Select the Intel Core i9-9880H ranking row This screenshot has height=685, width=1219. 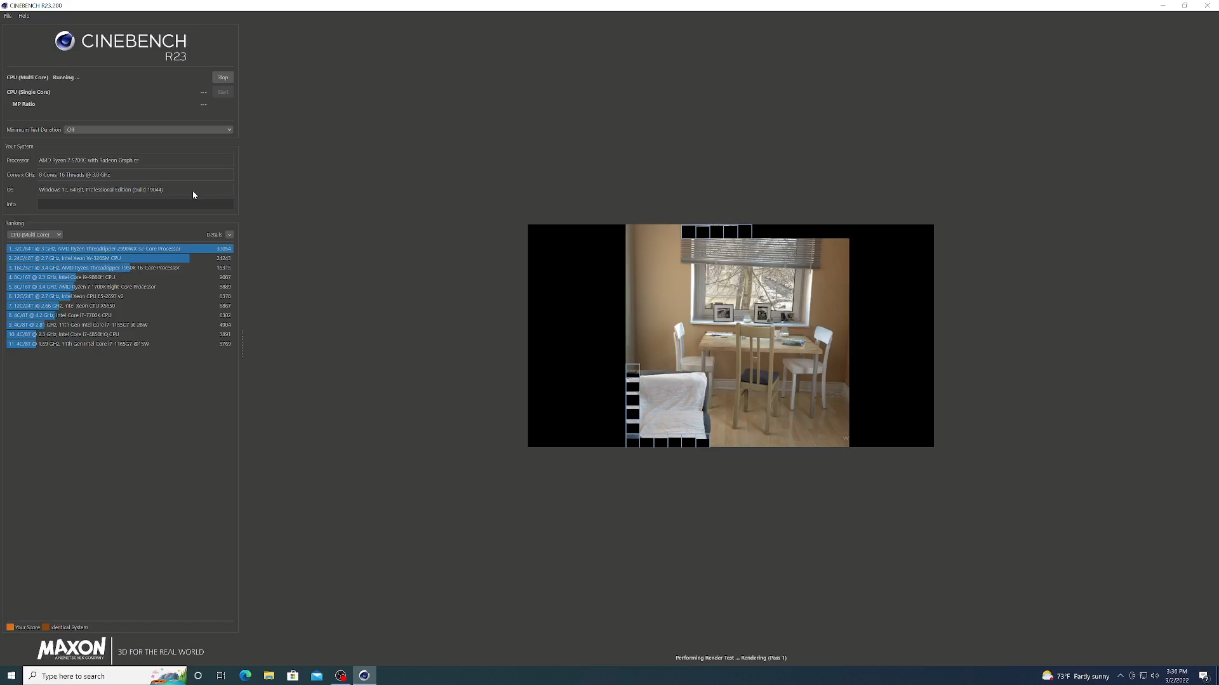coord(120,277)
